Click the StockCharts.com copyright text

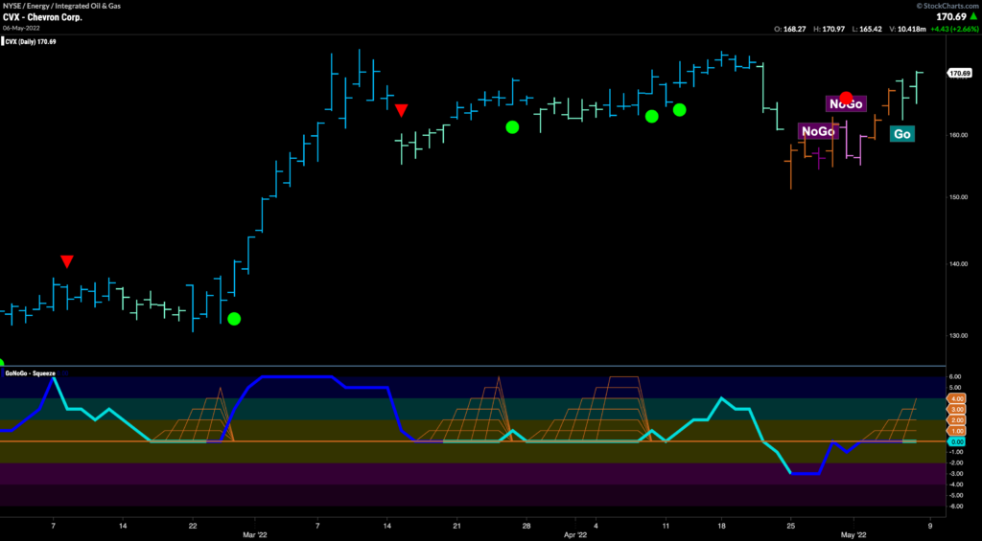947,6
